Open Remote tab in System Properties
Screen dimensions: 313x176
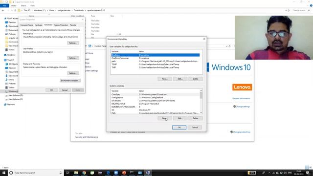pos(73,25)
